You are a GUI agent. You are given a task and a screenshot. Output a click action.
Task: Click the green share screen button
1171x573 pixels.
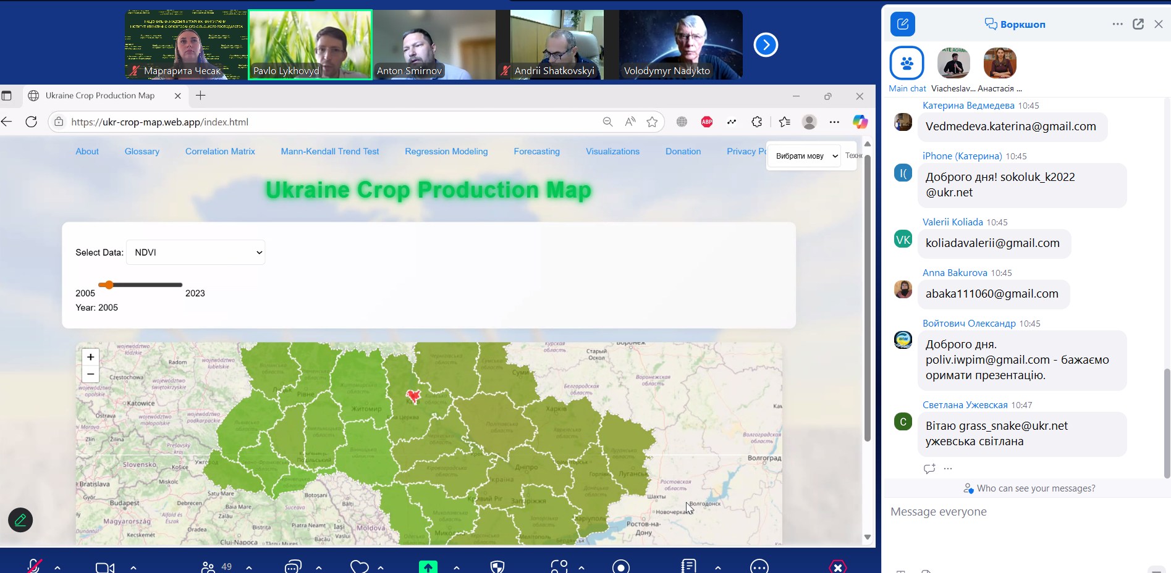[428, 566]
